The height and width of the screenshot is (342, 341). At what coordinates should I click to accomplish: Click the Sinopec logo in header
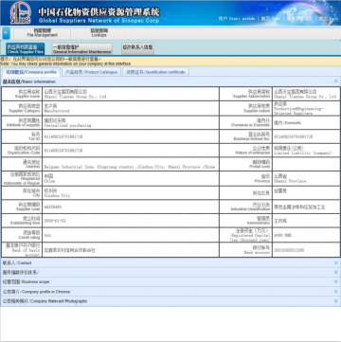coord(21,12)
